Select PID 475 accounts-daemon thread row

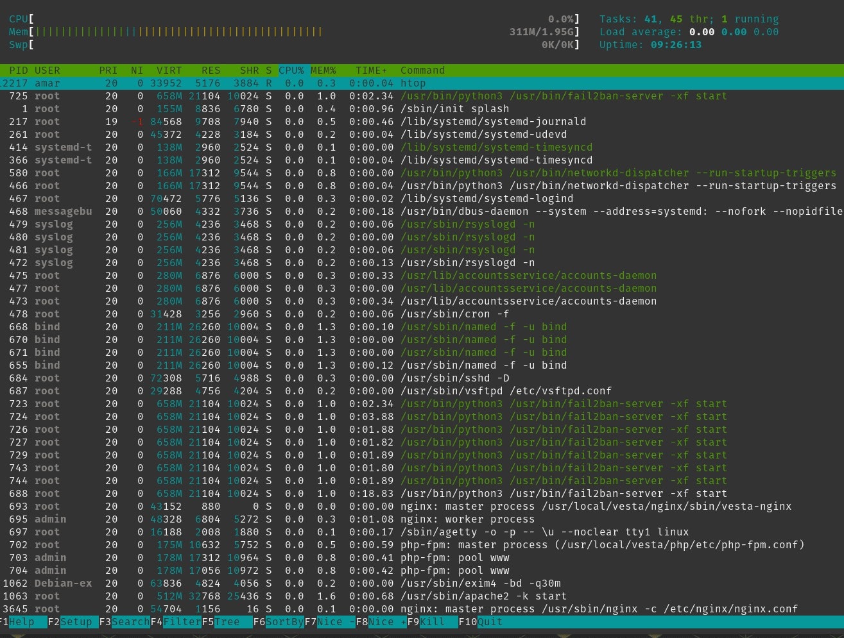pos(422,276)
